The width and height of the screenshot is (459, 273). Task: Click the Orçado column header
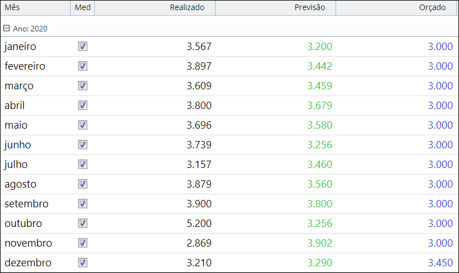point(396,7)
